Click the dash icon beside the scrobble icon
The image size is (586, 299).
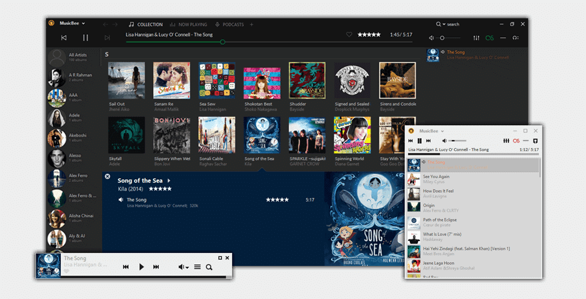[x=503, y=38]
